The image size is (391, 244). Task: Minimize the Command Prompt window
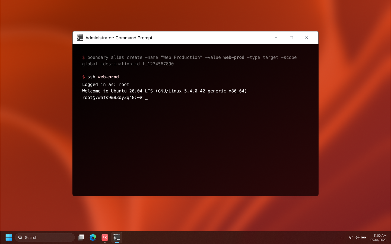click(276, 38)
